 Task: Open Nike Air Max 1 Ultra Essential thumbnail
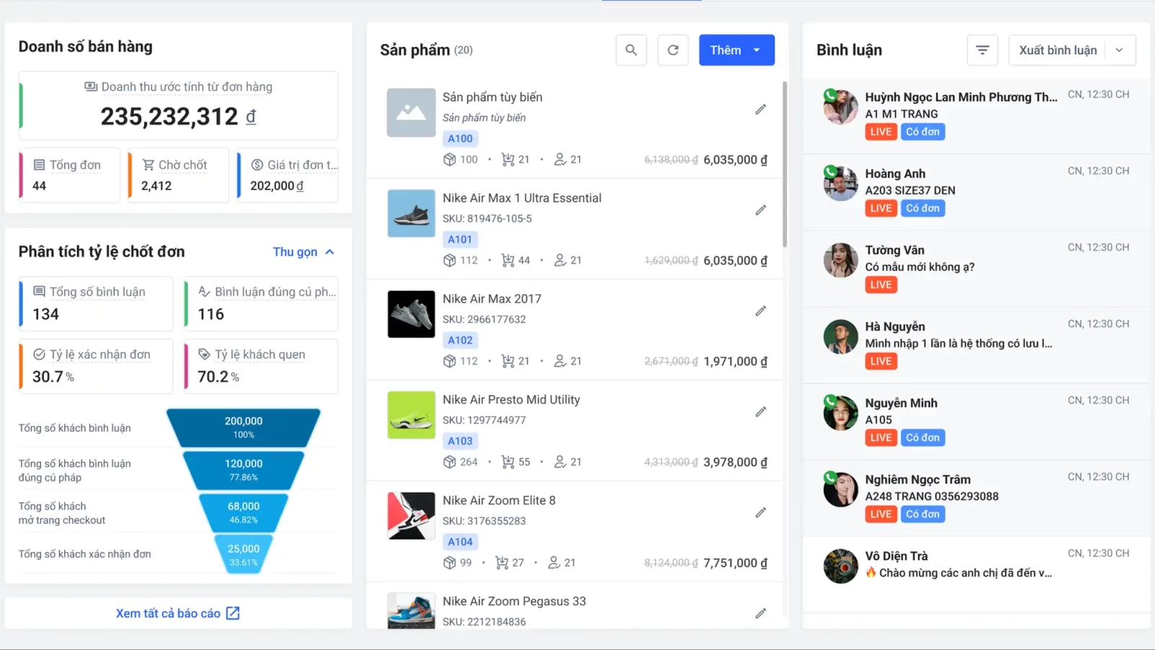pos(411,214)
